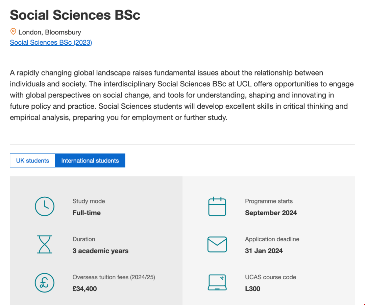Select the envelope icon next to Application deadline
This screenshot has width=365, height=305.
pyautogui.click(x=217, y=244)
